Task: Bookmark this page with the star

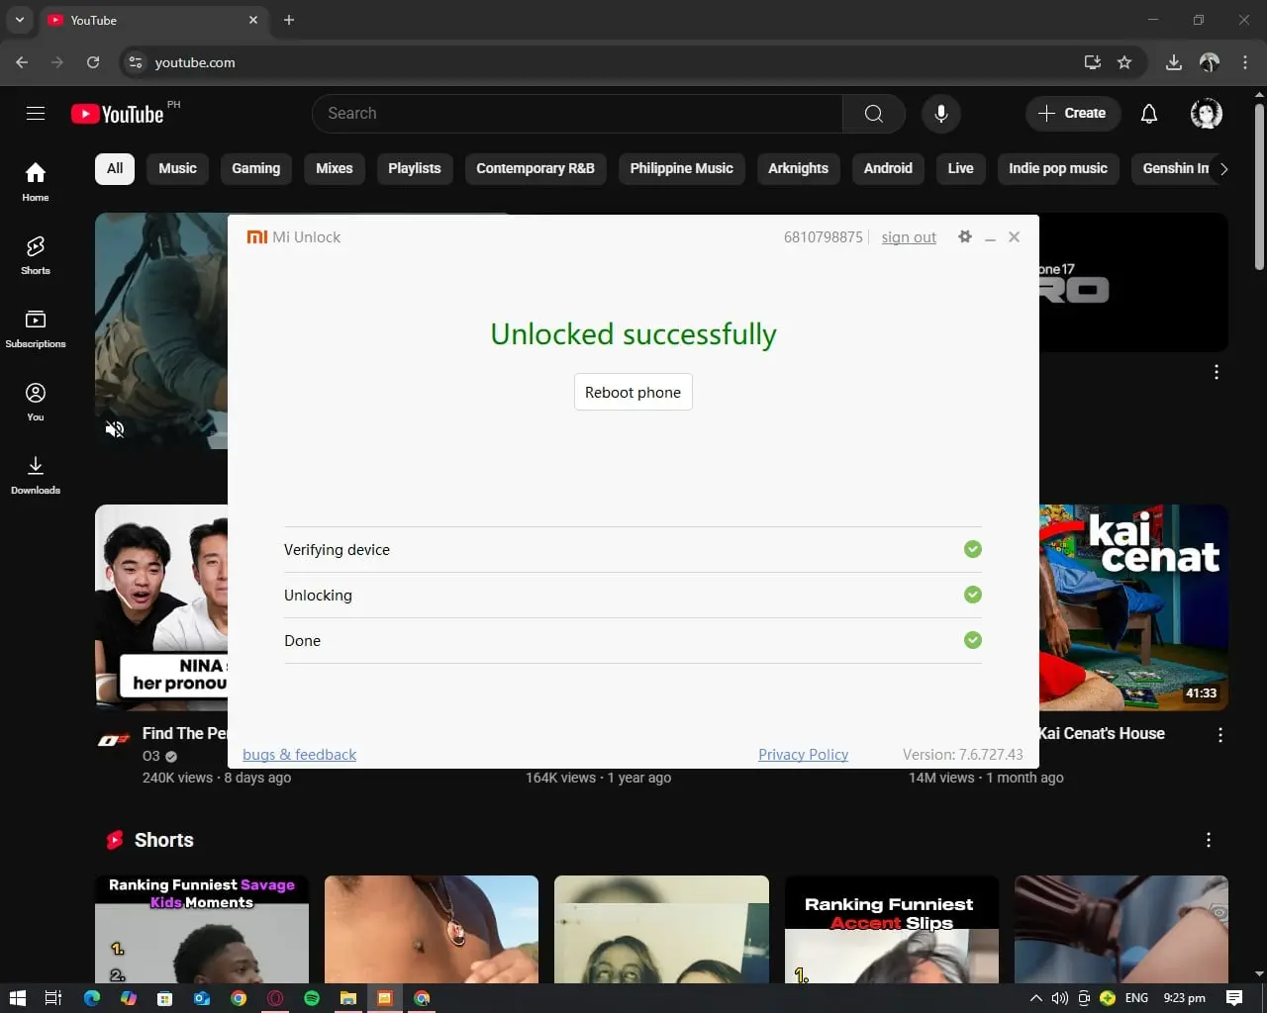Action: (x=1124, y=62)
